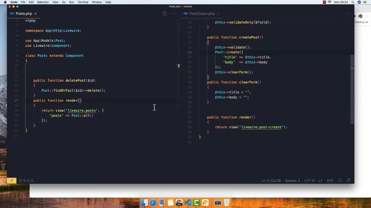Open the Terminal menu

pyautogui.click(x=83, y=2)
